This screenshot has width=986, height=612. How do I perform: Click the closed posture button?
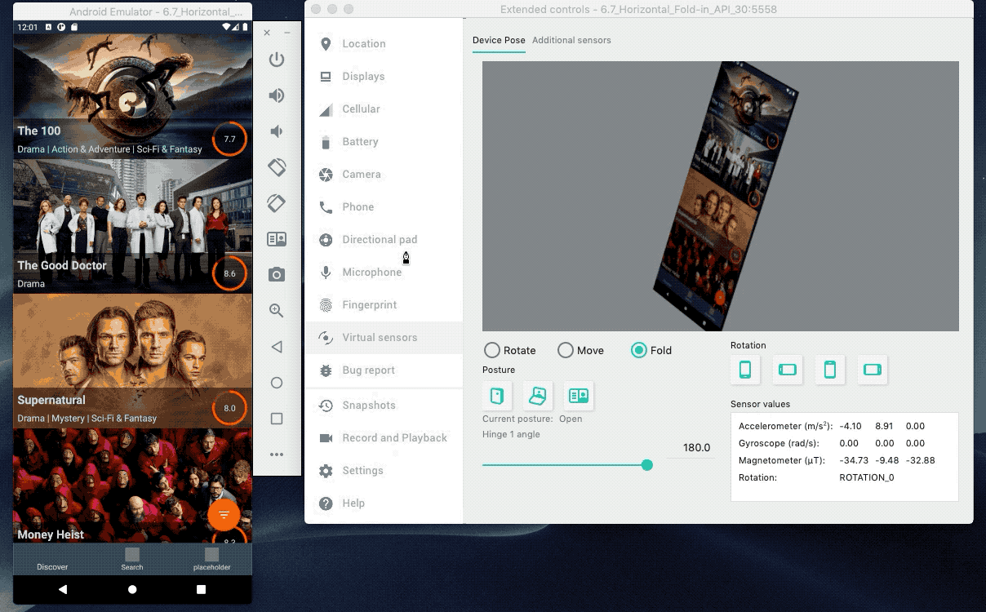click(x=497, y=396)
